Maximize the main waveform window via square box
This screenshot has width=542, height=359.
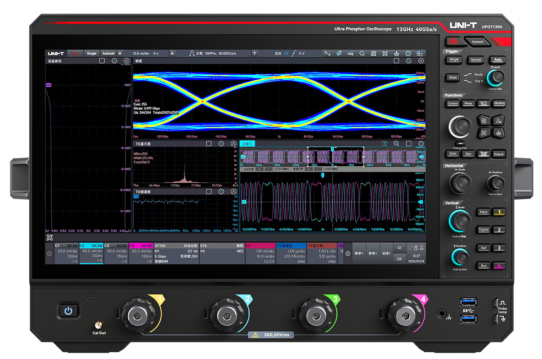coord(408,144)
